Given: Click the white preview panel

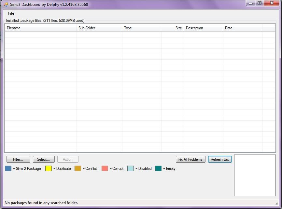Looking at the screenshot, I should click(x=255, y=176).
